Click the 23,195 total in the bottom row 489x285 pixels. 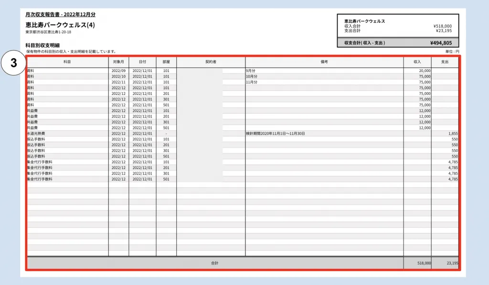pyautogui.click(x=453, y=263)
